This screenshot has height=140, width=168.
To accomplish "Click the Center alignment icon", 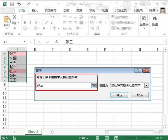I will pos(70,23).
